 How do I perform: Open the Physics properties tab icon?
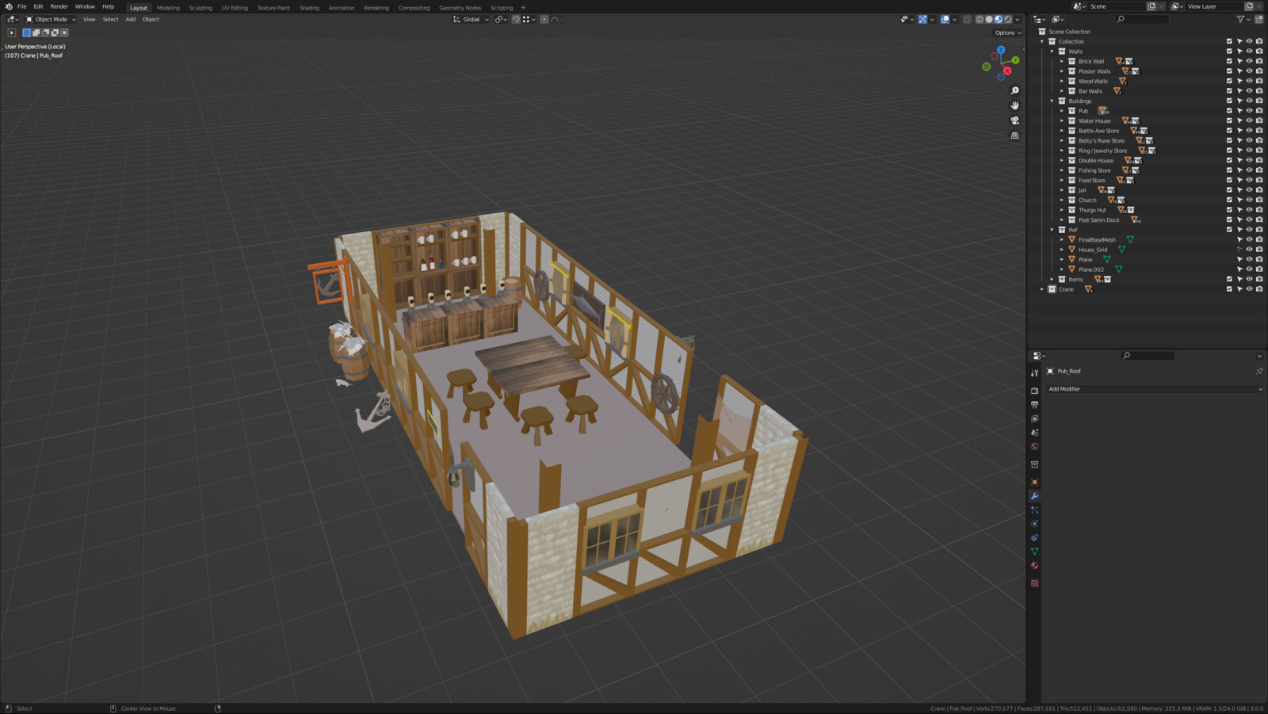pyautogui.click(x=1034, y=524)
